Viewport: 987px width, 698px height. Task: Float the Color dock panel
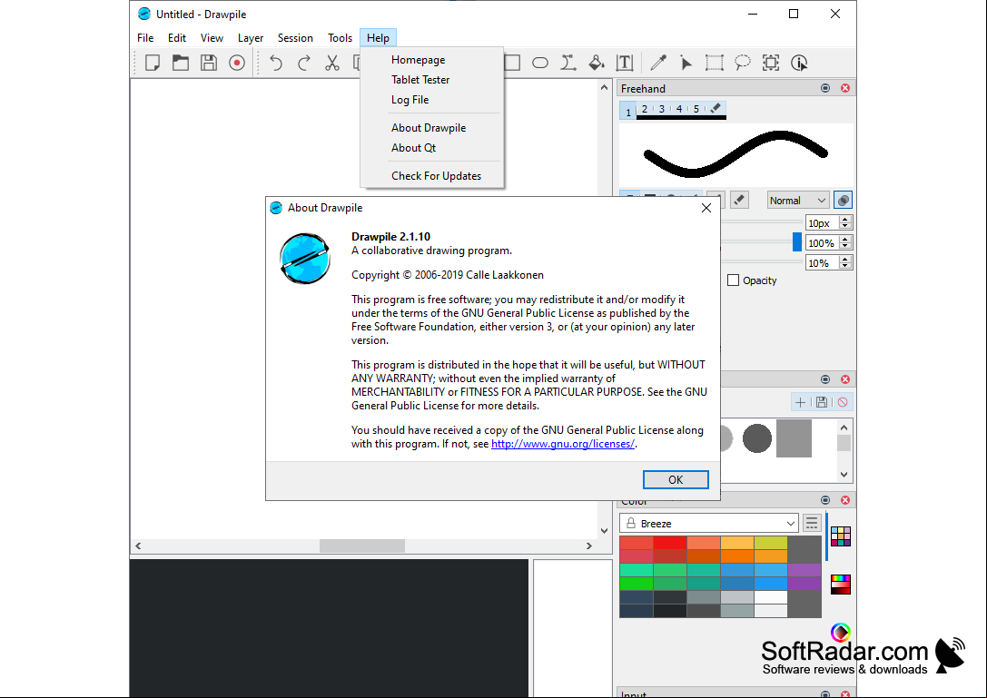click(825, 500)
